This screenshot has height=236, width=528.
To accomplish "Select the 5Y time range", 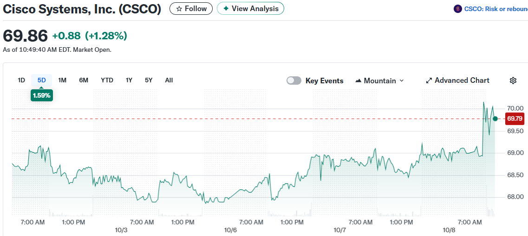I will pyautogui.click(x=149, y=80).
